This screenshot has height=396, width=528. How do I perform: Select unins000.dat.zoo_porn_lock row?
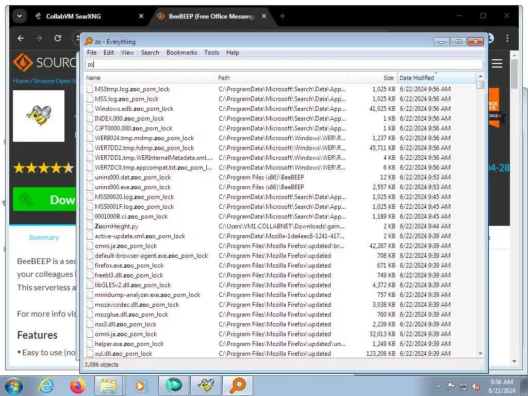280,177
